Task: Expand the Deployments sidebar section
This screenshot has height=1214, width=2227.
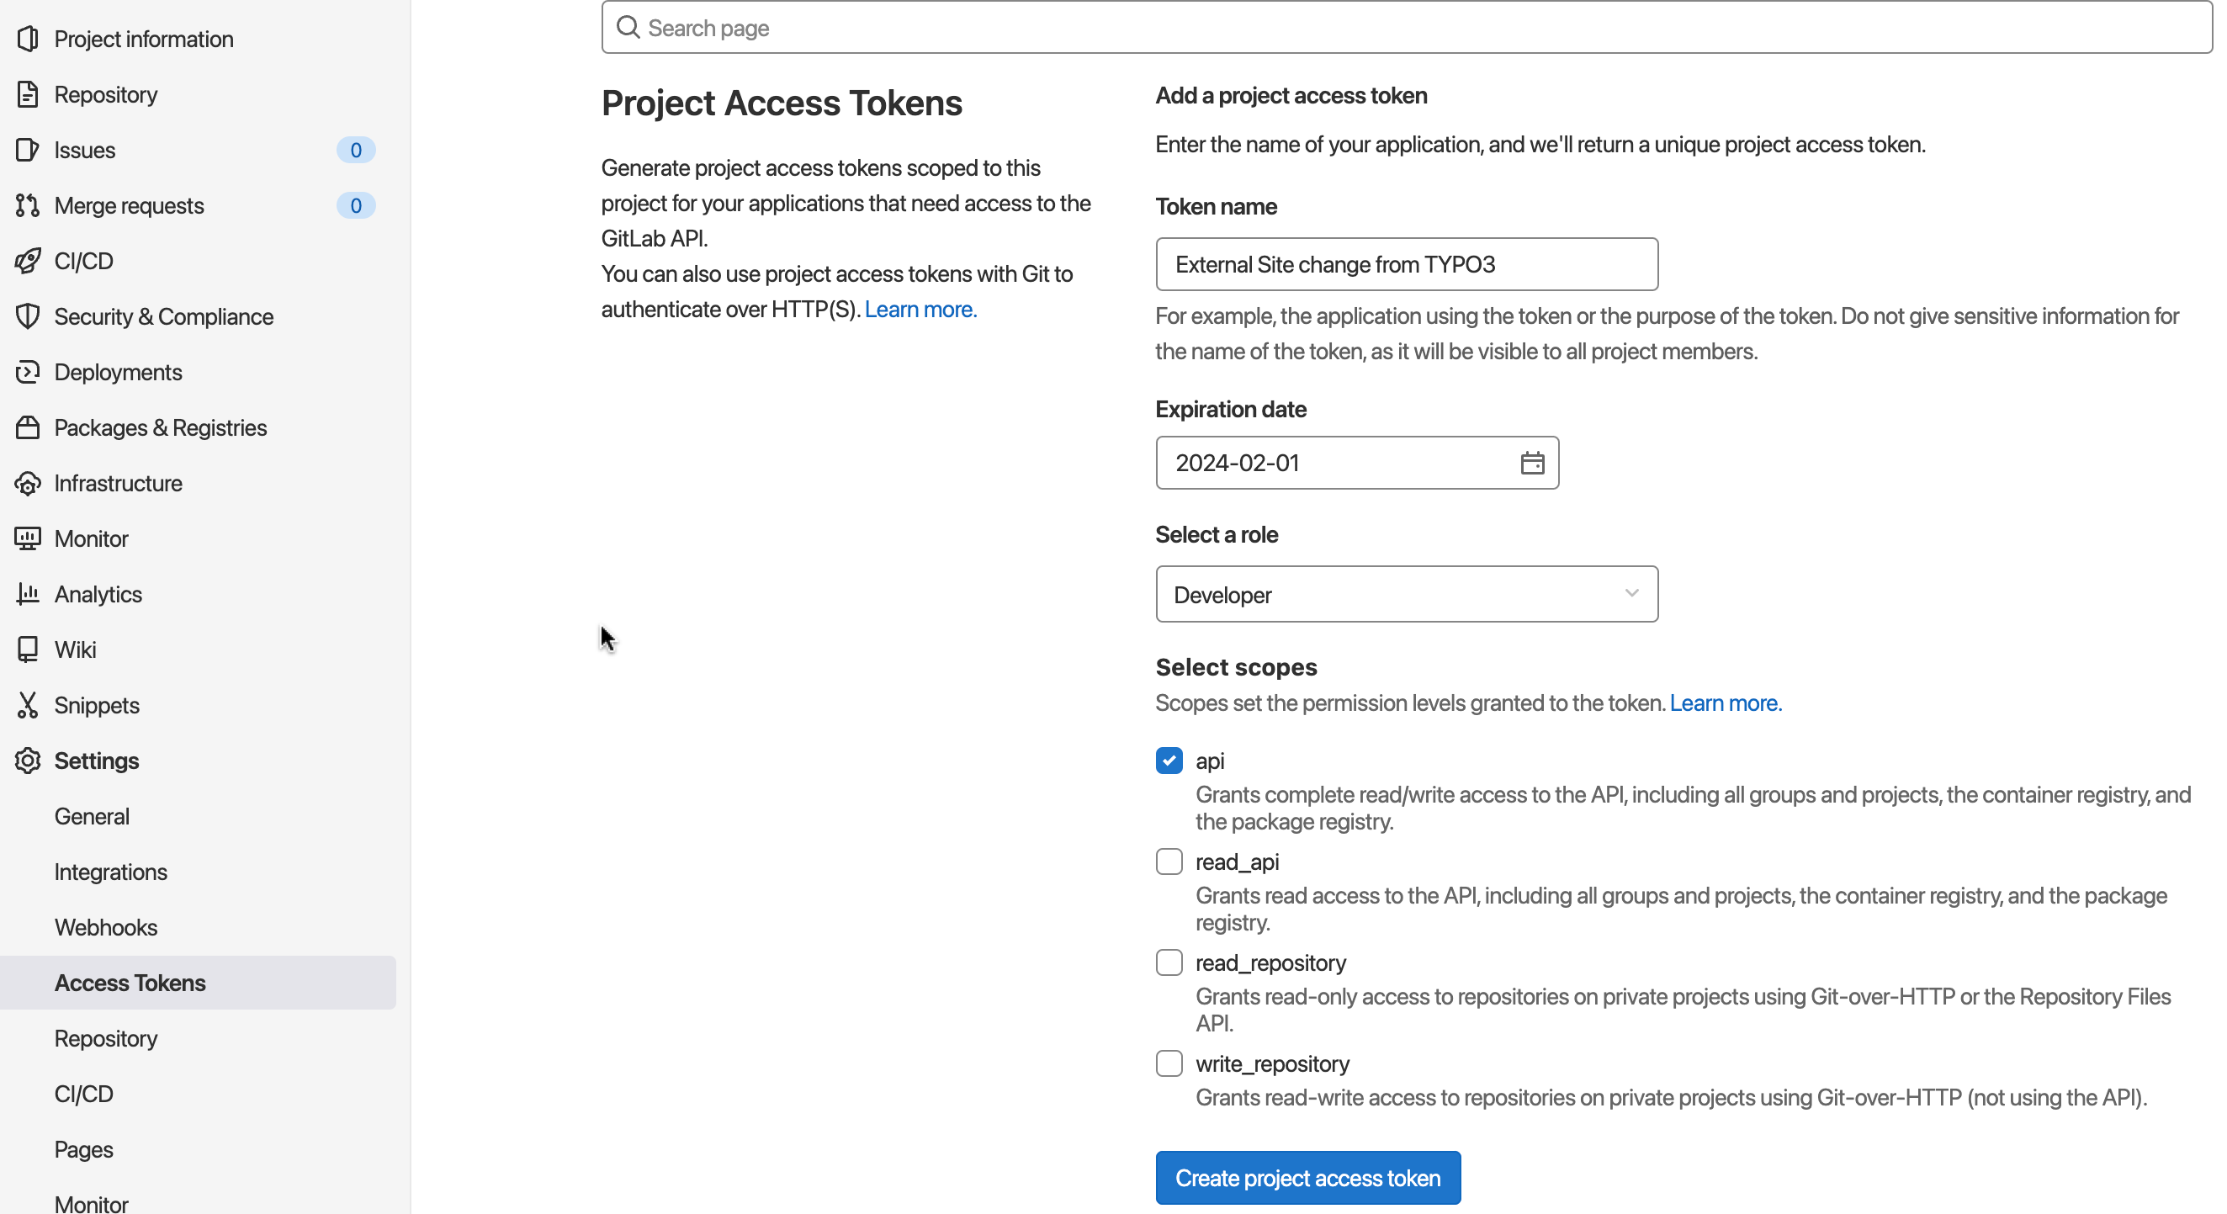Action: [118, 373]
